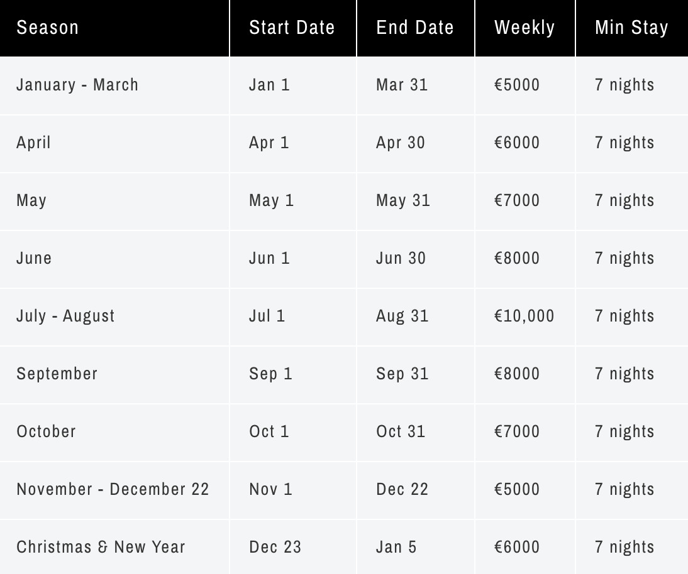This screenshot has width=688, height=574.
Task: Click the €5000 rate for January - March
Action: (517, 85)
